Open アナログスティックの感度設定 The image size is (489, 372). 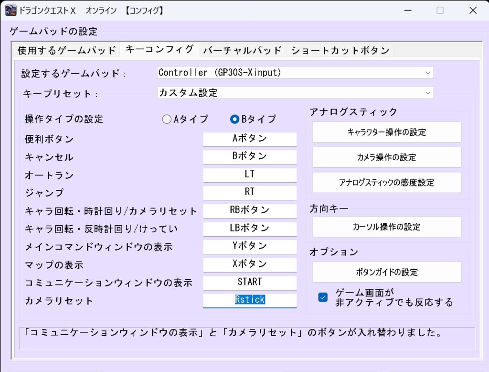(387, 182)
